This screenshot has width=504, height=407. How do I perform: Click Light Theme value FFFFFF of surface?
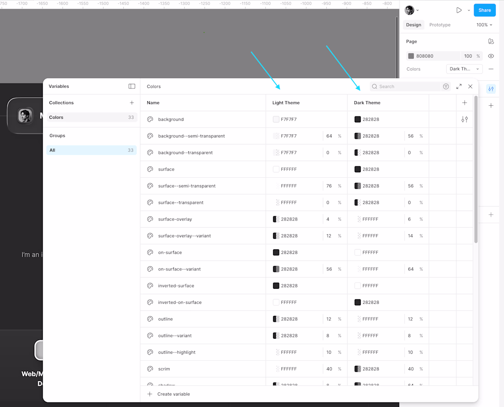[289, 169]
